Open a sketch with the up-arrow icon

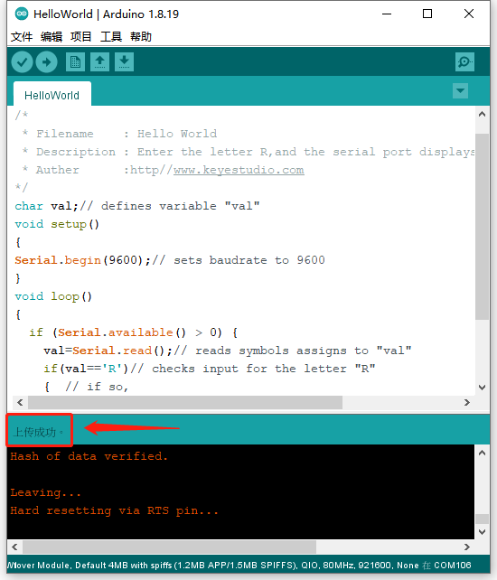click(x=100, y=61)
